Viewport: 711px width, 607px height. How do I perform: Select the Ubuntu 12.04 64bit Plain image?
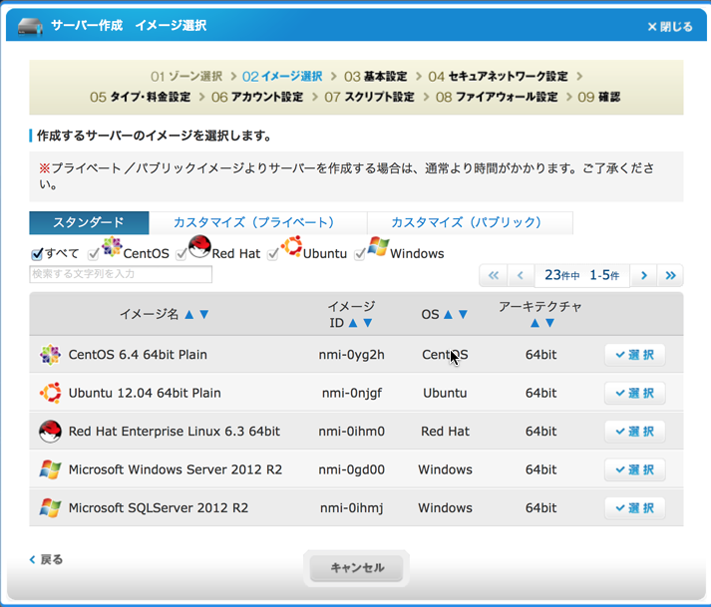[635, 393]
